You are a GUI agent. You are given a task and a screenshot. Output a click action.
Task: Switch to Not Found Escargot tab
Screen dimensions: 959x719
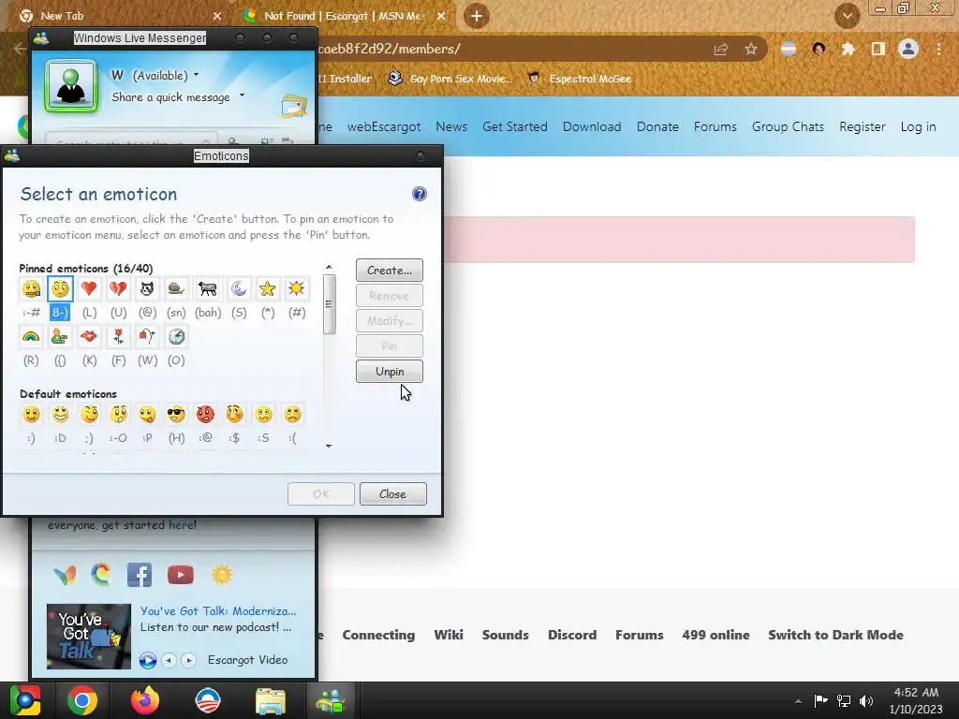click(x=345, y=16)
